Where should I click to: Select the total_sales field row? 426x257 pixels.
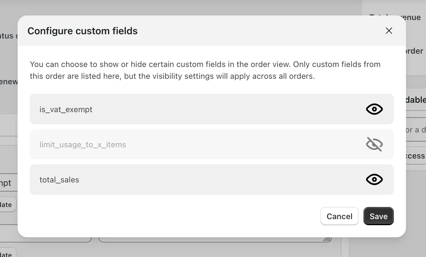(182, 179)
